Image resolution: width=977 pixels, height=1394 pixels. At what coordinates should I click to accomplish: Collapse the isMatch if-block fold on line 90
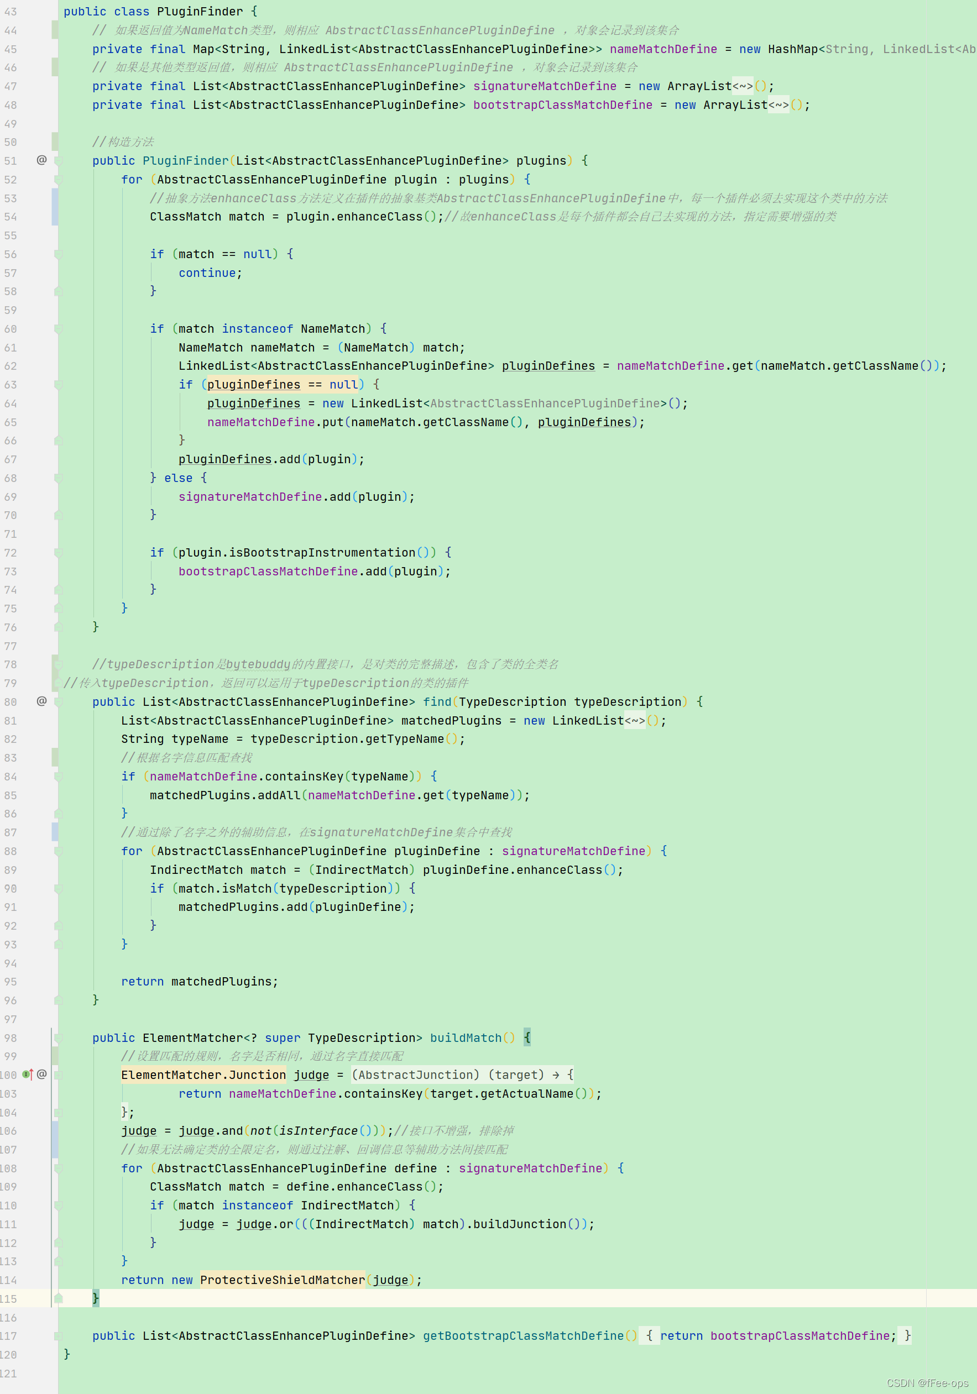point(58,888)
